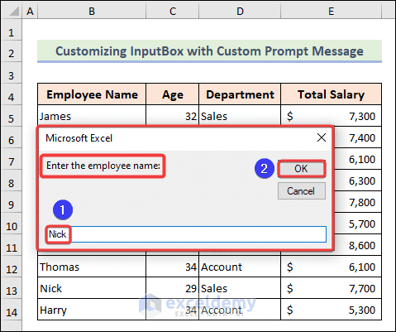Click the 'Total Salary' header cell

pyautogui.click(x=331, y=94)
